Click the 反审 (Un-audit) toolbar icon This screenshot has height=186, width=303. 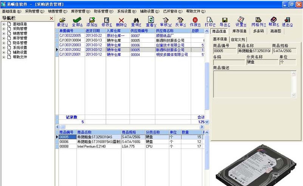click(x=180, y=20)
